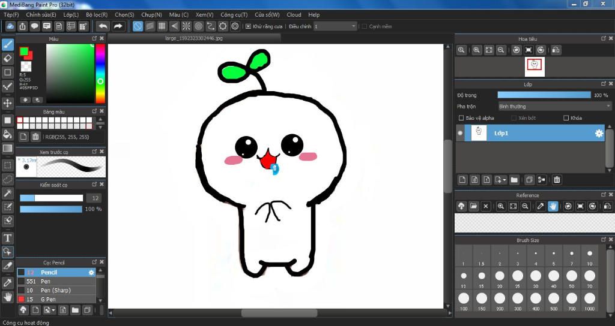This screenshot has height=326, width=615.
Task: Select the rectangular Select tool
Action: click(x=7, y=165)
